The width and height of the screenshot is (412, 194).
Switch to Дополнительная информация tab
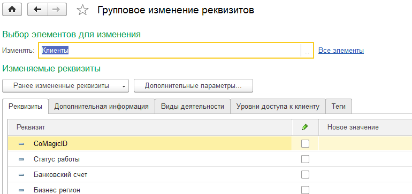(x=102, y=107)
